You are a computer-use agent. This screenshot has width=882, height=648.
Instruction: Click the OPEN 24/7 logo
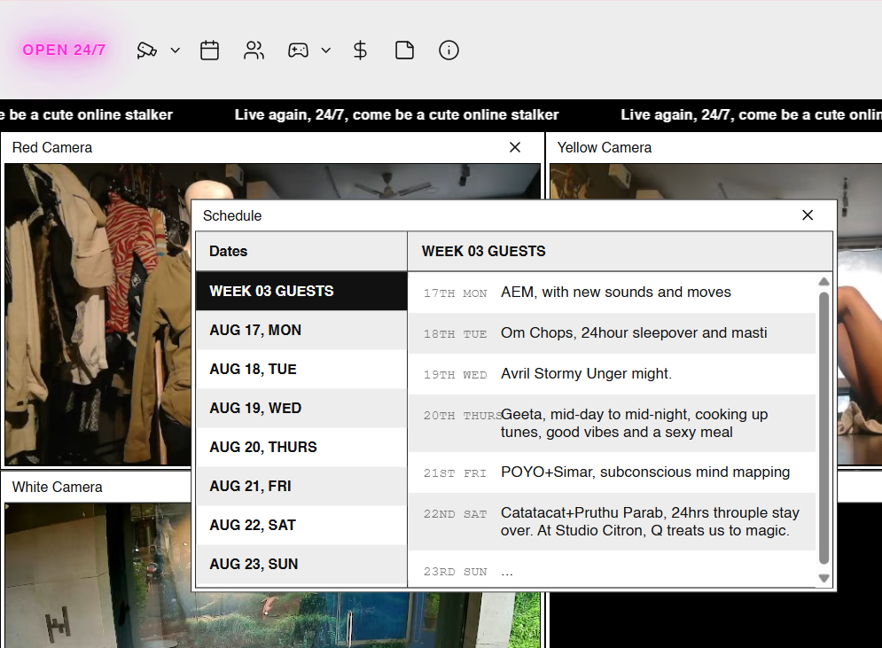tap(64, 50)
